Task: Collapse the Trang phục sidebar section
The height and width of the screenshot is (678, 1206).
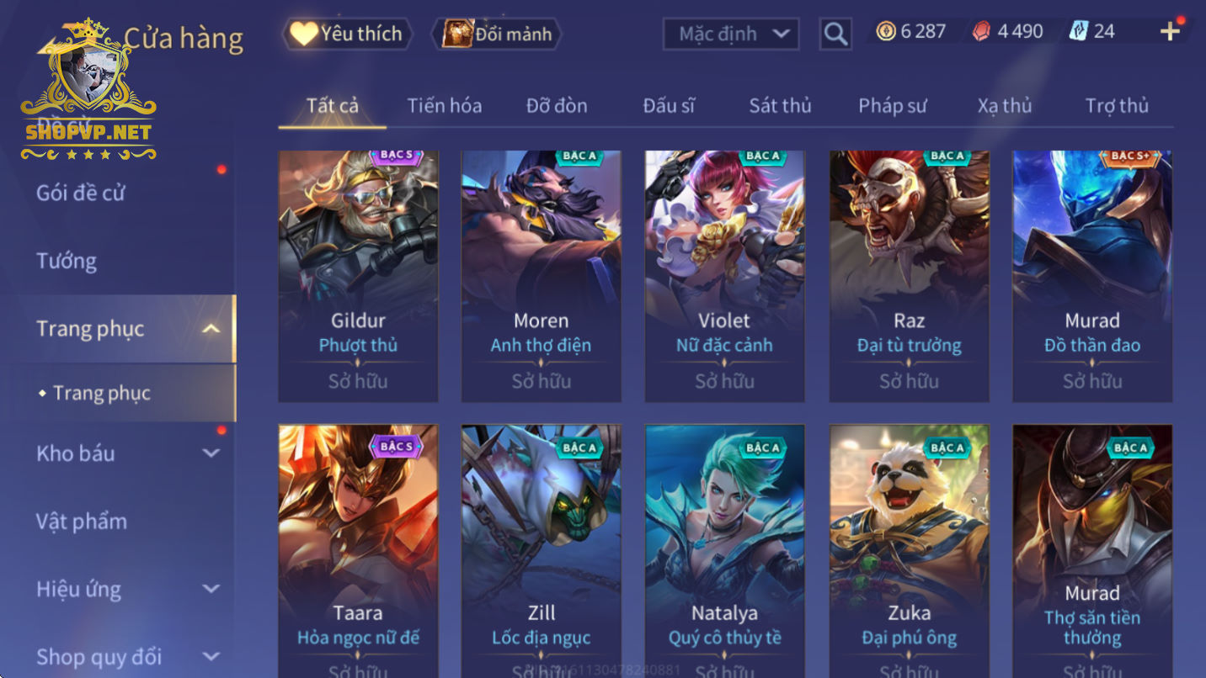Action: pos(211,329)
